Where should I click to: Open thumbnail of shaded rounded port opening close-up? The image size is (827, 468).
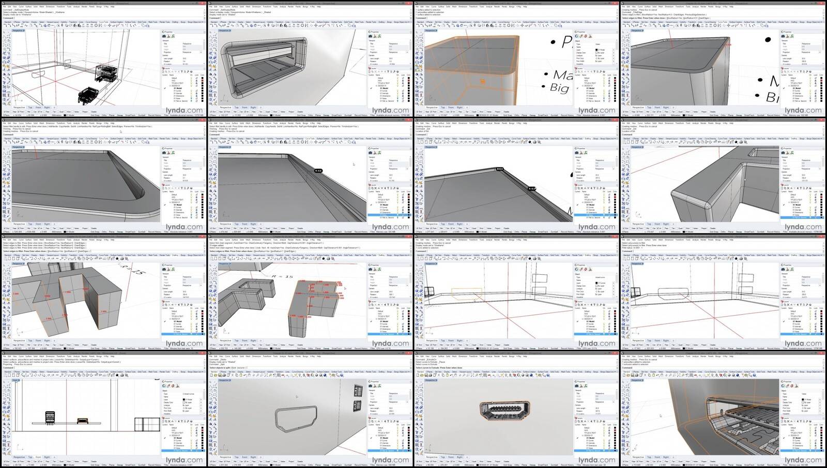tap(310, 59)
